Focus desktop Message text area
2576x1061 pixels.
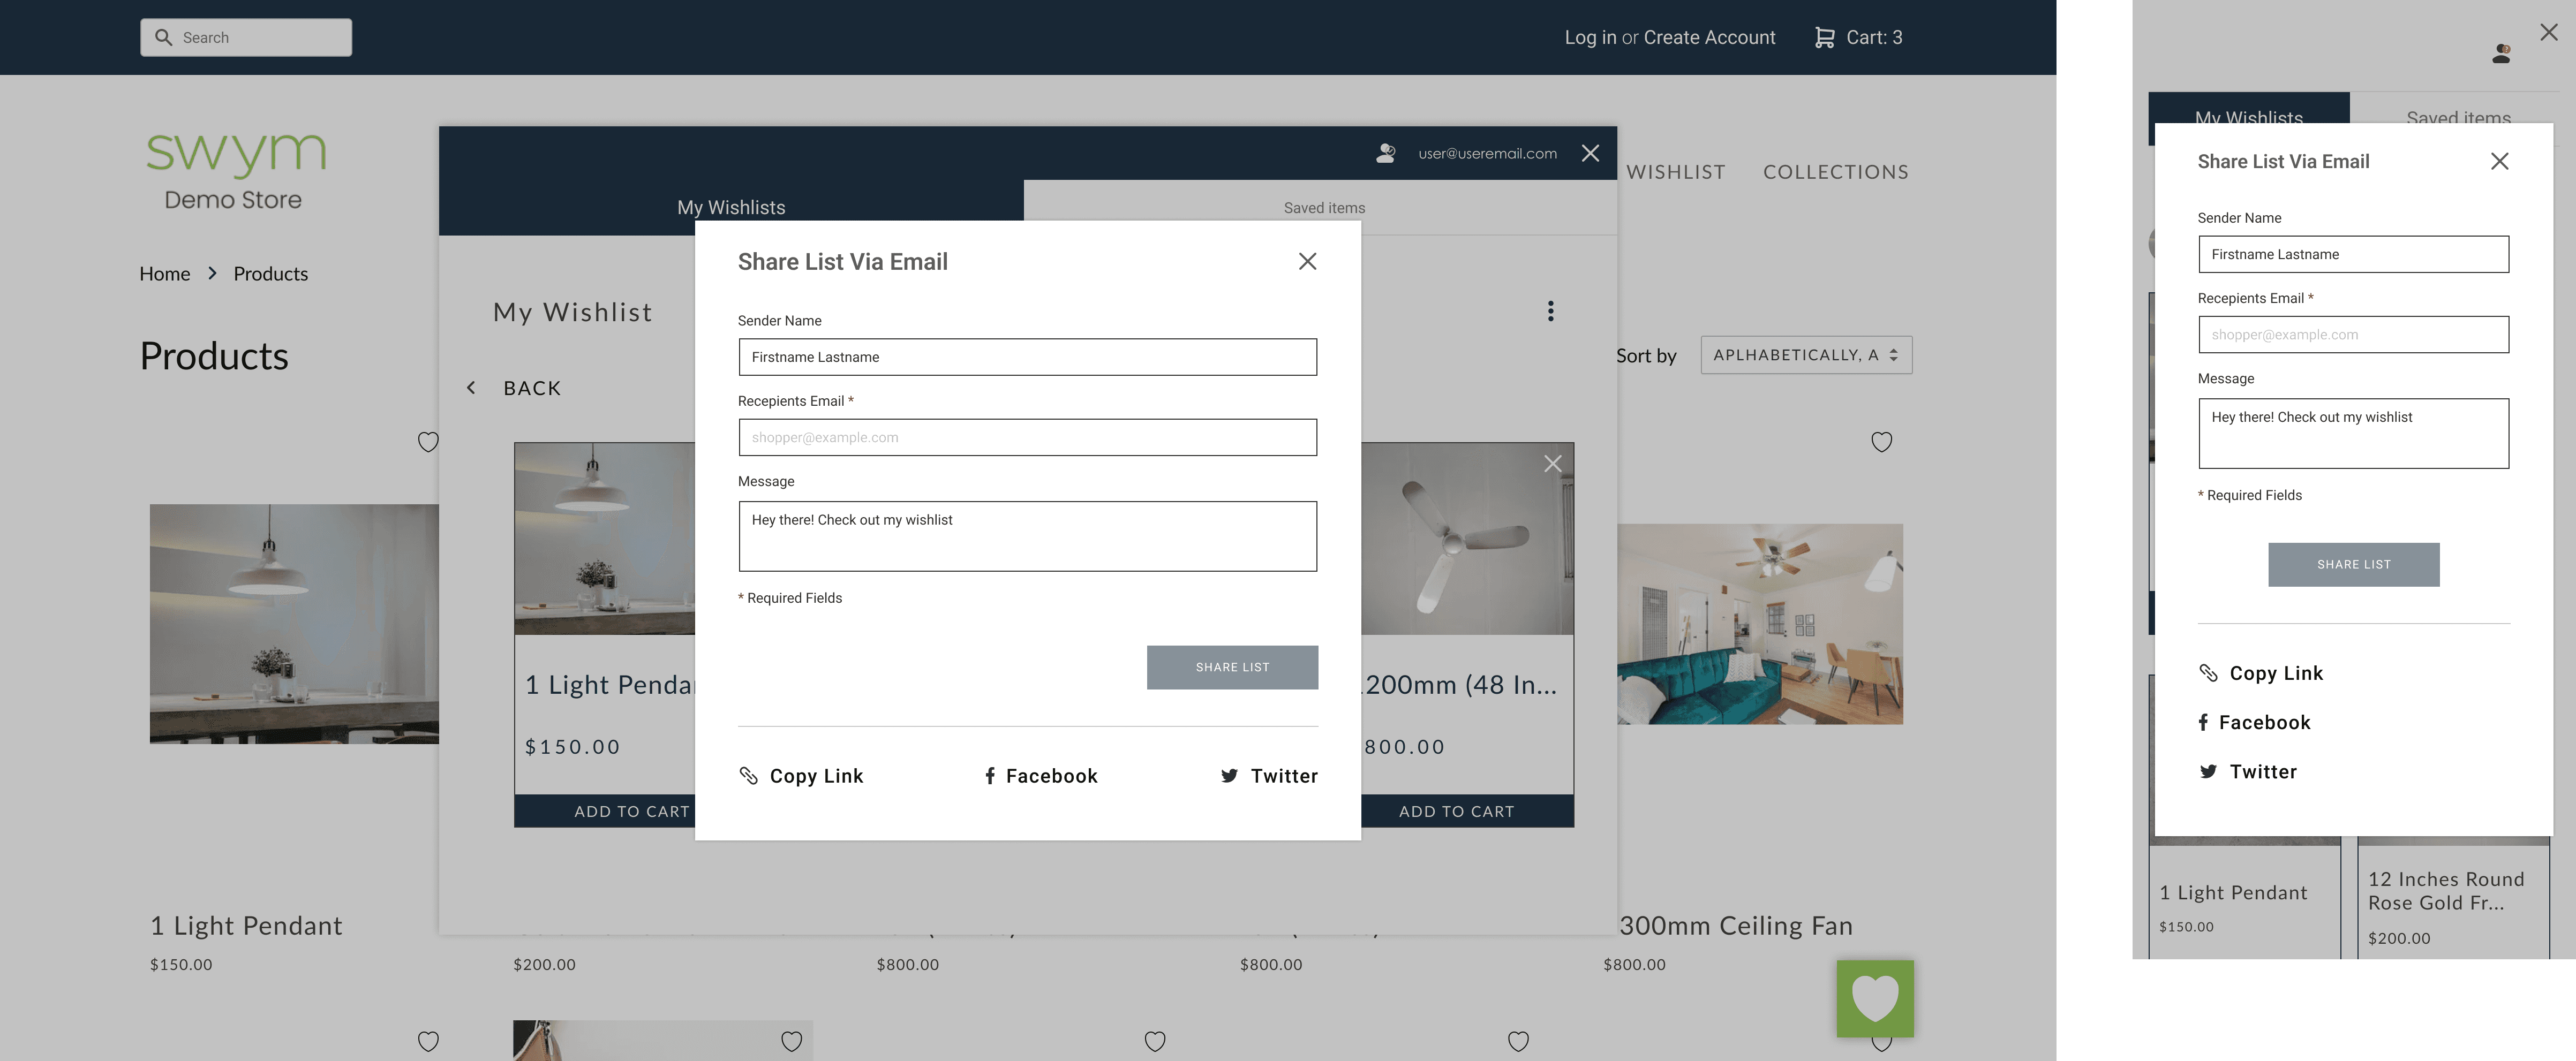tap(1027, 536)
